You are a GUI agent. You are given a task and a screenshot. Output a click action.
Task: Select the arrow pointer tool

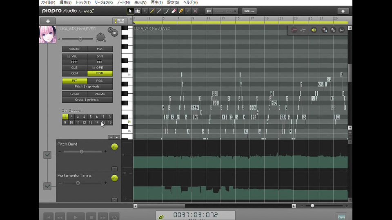click(x=130, y=11)
